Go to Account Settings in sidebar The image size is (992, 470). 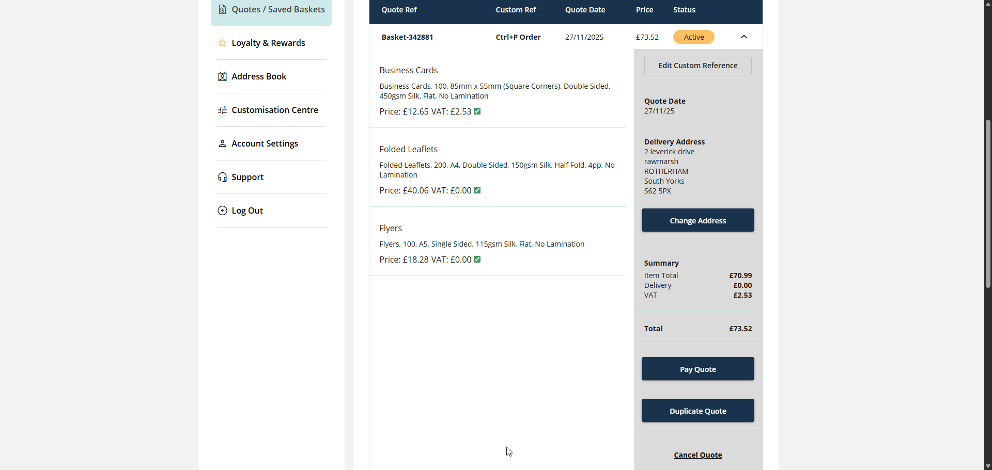click(265, 143)
